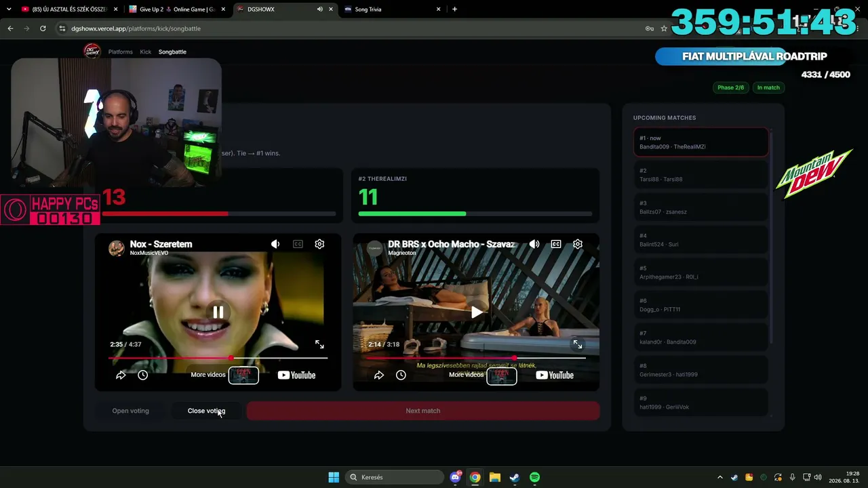
Task: Toggle captions on the Nox video
Action: (x=298, y=244)
